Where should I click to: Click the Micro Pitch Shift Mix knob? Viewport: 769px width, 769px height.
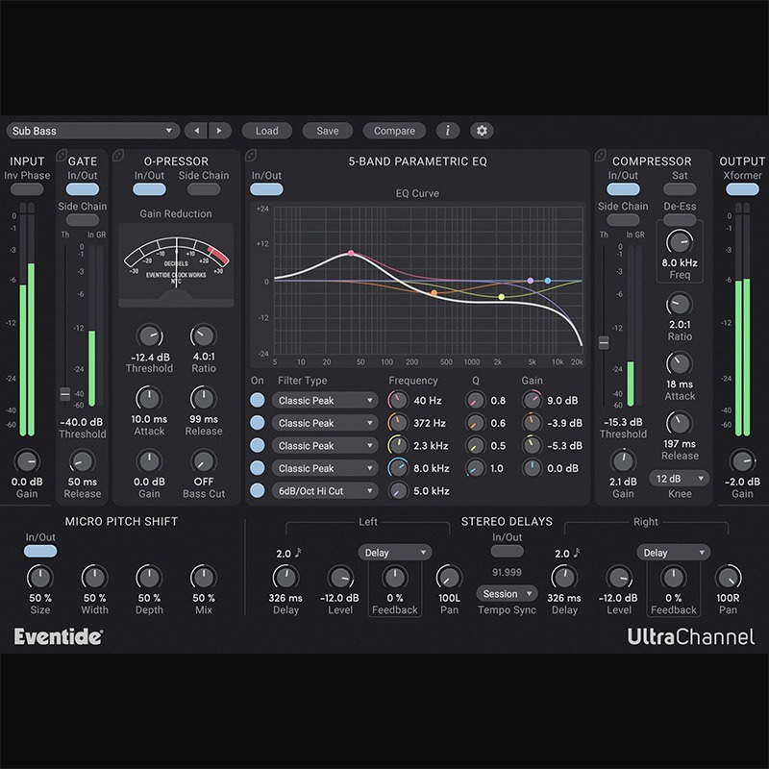(203, 578)
